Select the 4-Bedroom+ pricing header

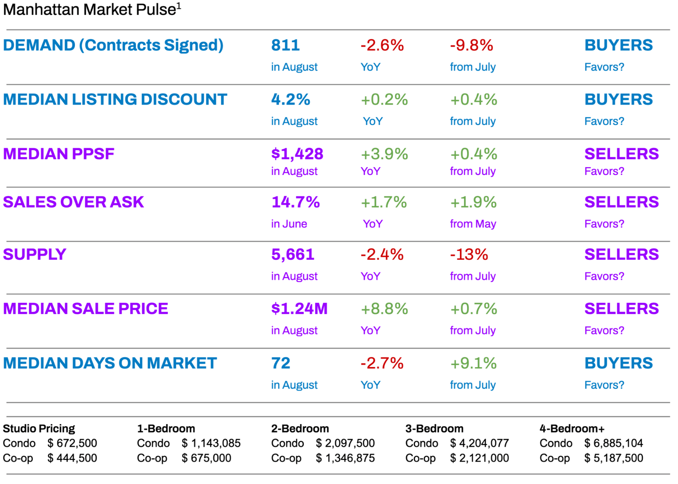[572, 429]
